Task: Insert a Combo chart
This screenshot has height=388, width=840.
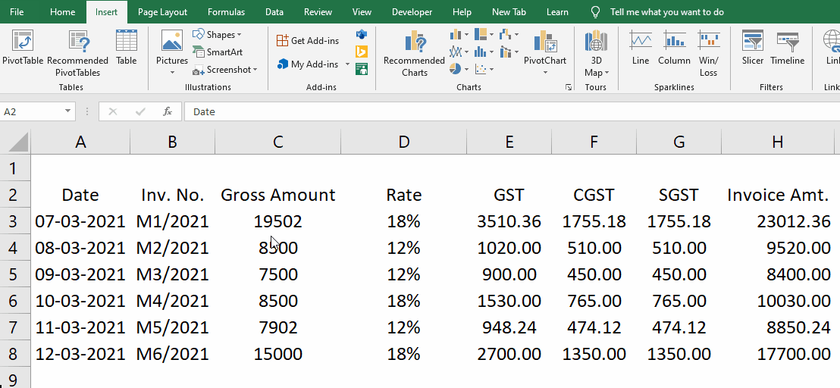Action: [509, 52]
